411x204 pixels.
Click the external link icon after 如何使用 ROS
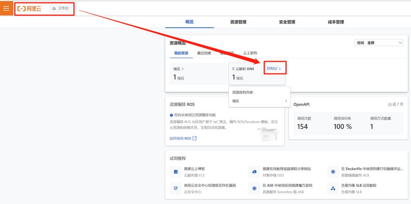(x=195, y=138)
